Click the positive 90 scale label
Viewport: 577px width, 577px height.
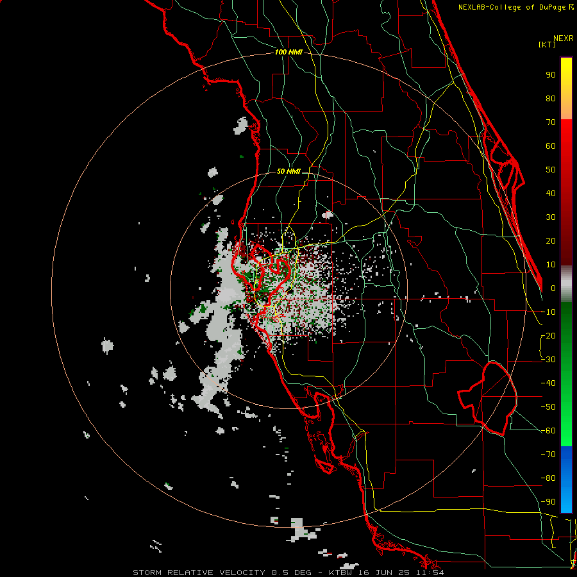click(551, 75)
